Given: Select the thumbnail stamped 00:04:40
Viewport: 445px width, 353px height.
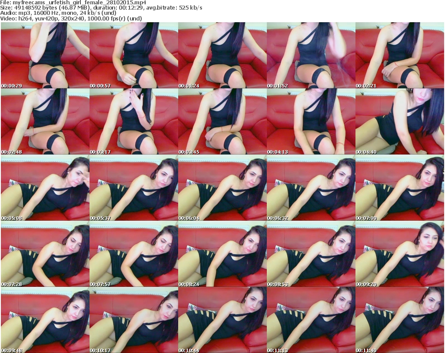Looking at the screenshot, I should tap(400, 121).
